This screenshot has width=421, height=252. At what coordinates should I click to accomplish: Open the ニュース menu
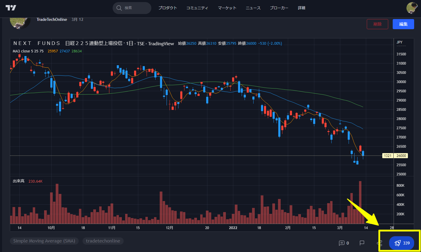pos(253,8)
